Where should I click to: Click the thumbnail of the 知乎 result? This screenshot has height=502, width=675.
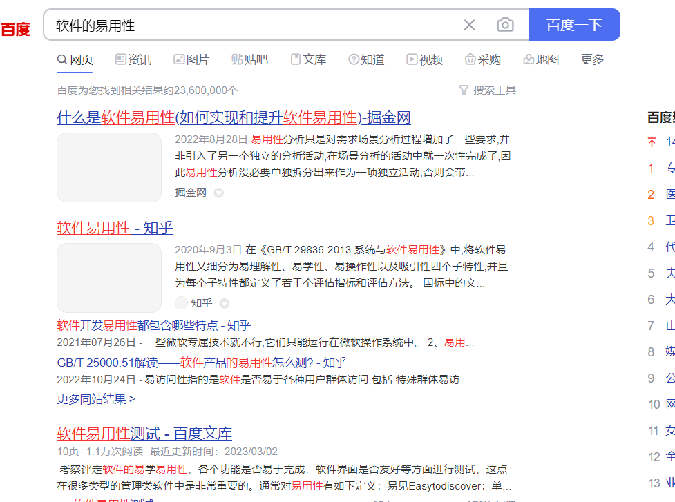pyautogui.click(x=109, y=278)
